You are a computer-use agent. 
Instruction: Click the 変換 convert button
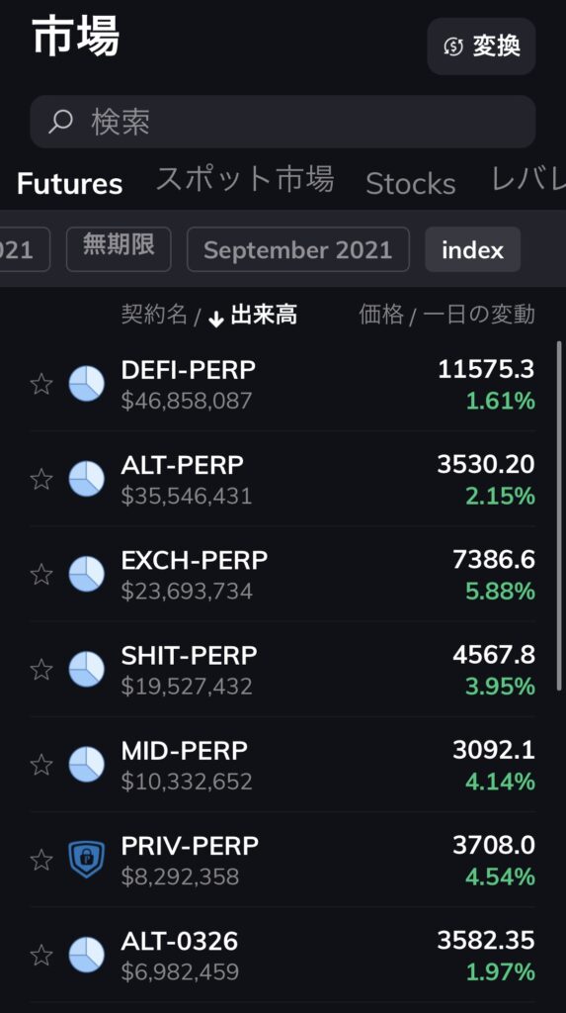pyautogui.click(x=481, y=46)
